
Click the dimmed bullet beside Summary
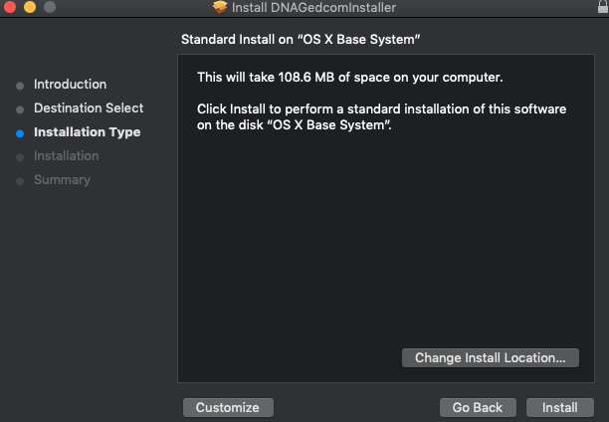20,180
